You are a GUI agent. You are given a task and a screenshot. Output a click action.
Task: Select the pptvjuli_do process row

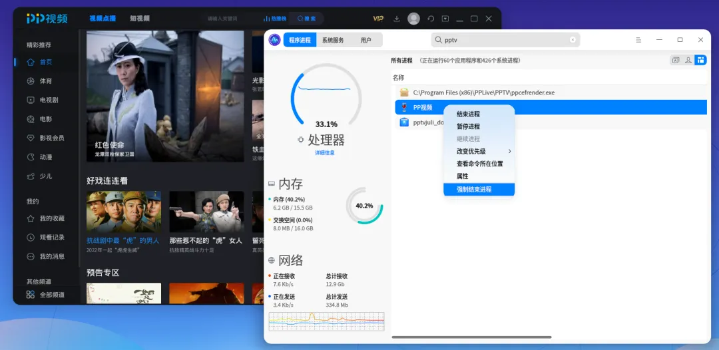coord(551,122)
